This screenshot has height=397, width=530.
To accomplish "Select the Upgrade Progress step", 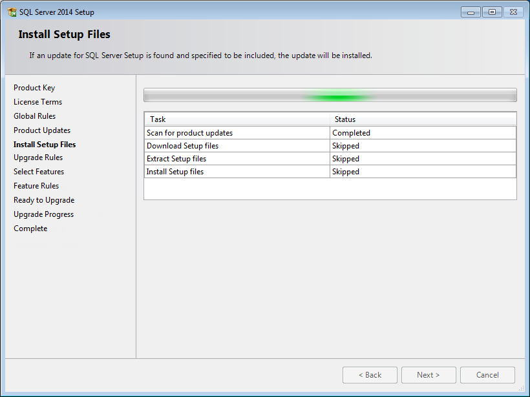I will (x=43, y=214).
